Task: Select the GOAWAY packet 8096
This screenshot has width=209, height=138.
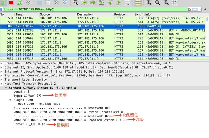Action: (x=103, y=26)
